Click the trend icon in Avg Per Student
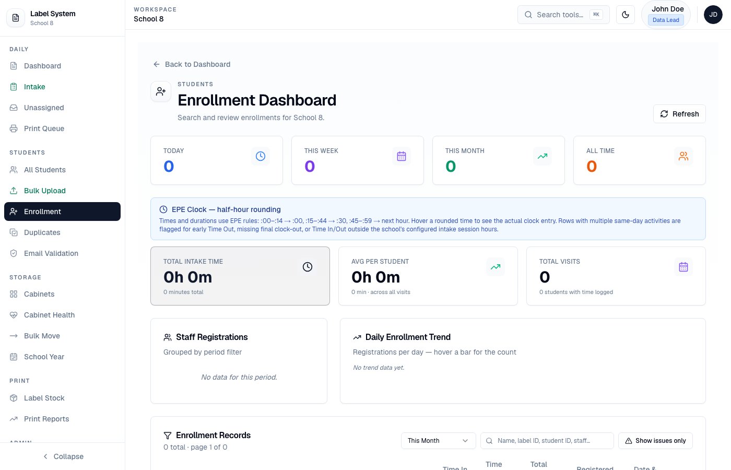The image size is (731, 470). click(x=496, y=267)
